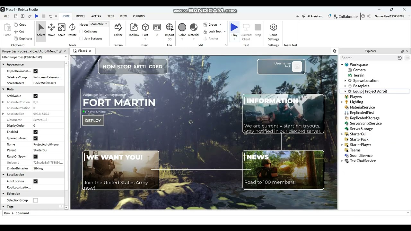411x231 pixels.
Task: Open the Color picker dropdown arrow
Action: click(x=182, y=39)
